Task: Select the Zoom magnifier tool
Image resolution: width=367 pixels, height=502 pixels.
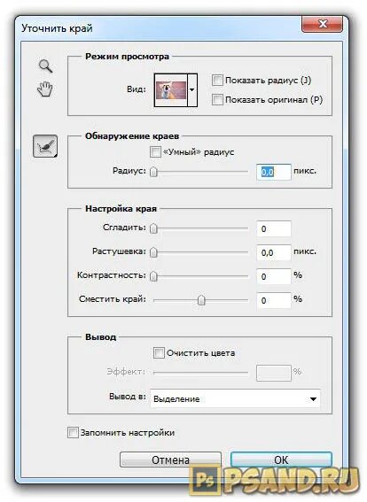Action: 46,66
